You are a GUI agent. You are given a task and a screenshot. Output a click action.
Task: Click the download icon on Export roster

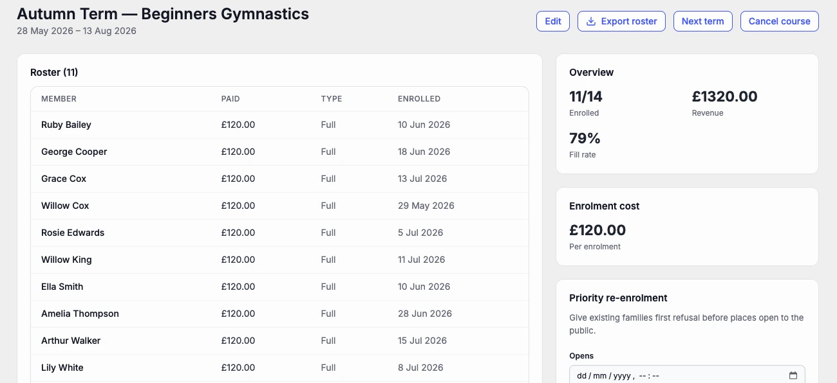[x=591, y=21]
